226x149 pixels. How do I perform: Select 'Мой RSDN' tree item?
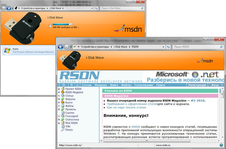tap(72, 123)
